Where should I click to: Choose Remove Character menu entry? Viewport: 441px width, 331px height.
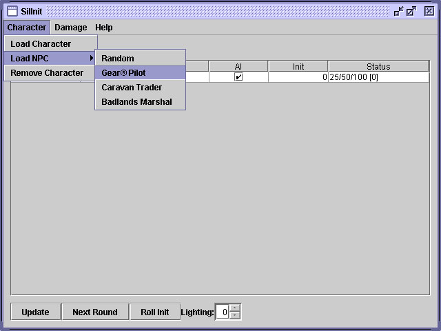[47, 73]
